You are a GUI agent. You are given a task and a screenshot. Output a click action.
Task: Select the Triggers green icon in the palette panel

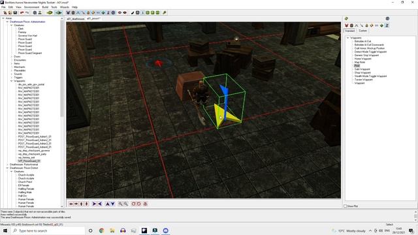(x=381, y=25)
